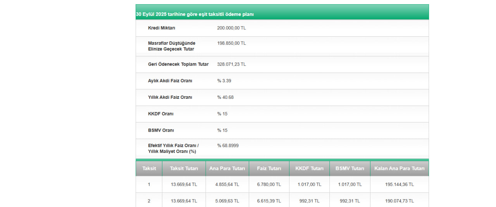Select the 328.071,23 TL total repayment value
Image resolution: width=496 pixels, height=207 pixels.
coord(231,64)
